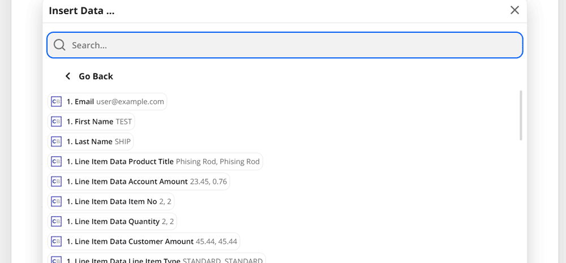
Task: Click the CB icon beside First Name
Action: coord(56,122)
